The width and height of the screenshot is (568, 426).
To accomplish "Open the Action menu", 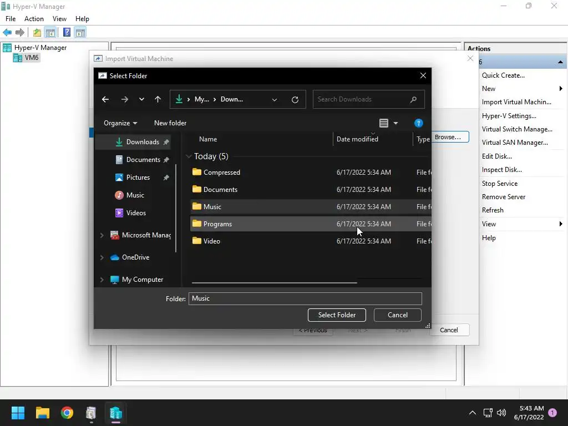I will click(x=34, y=19).
